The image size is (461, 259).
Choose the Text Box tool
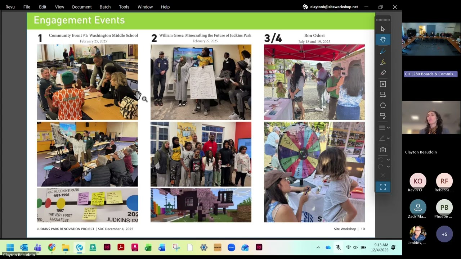[383, 84]
